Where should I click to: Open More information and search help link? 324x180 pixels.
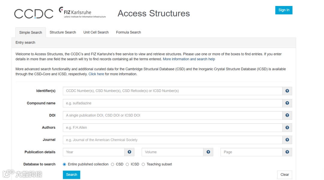click(x=189, y=59)
